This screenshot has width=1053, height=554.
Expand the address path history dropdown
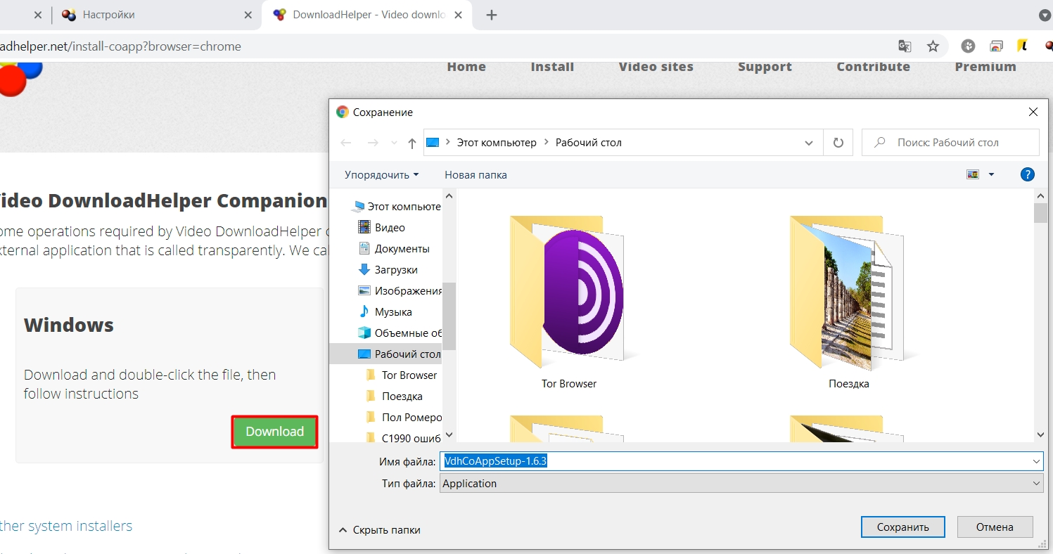(x=809, y=143)
